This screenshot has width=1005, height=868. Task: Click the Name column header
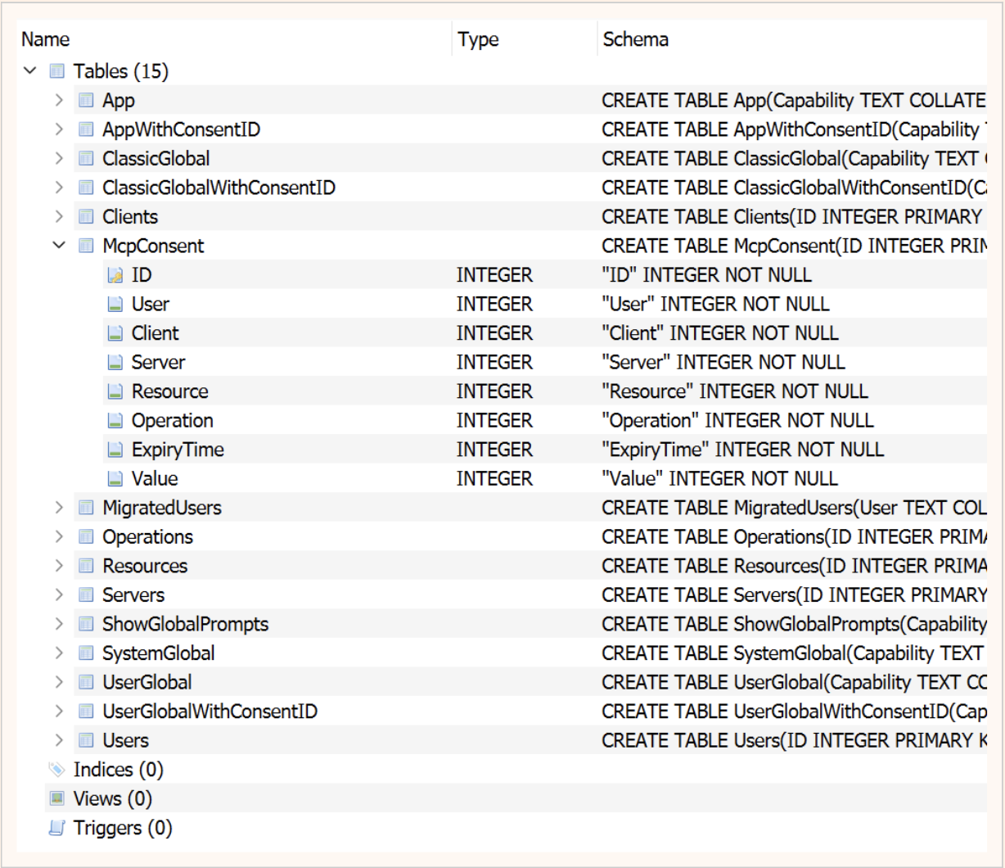[x=46, y=39]
